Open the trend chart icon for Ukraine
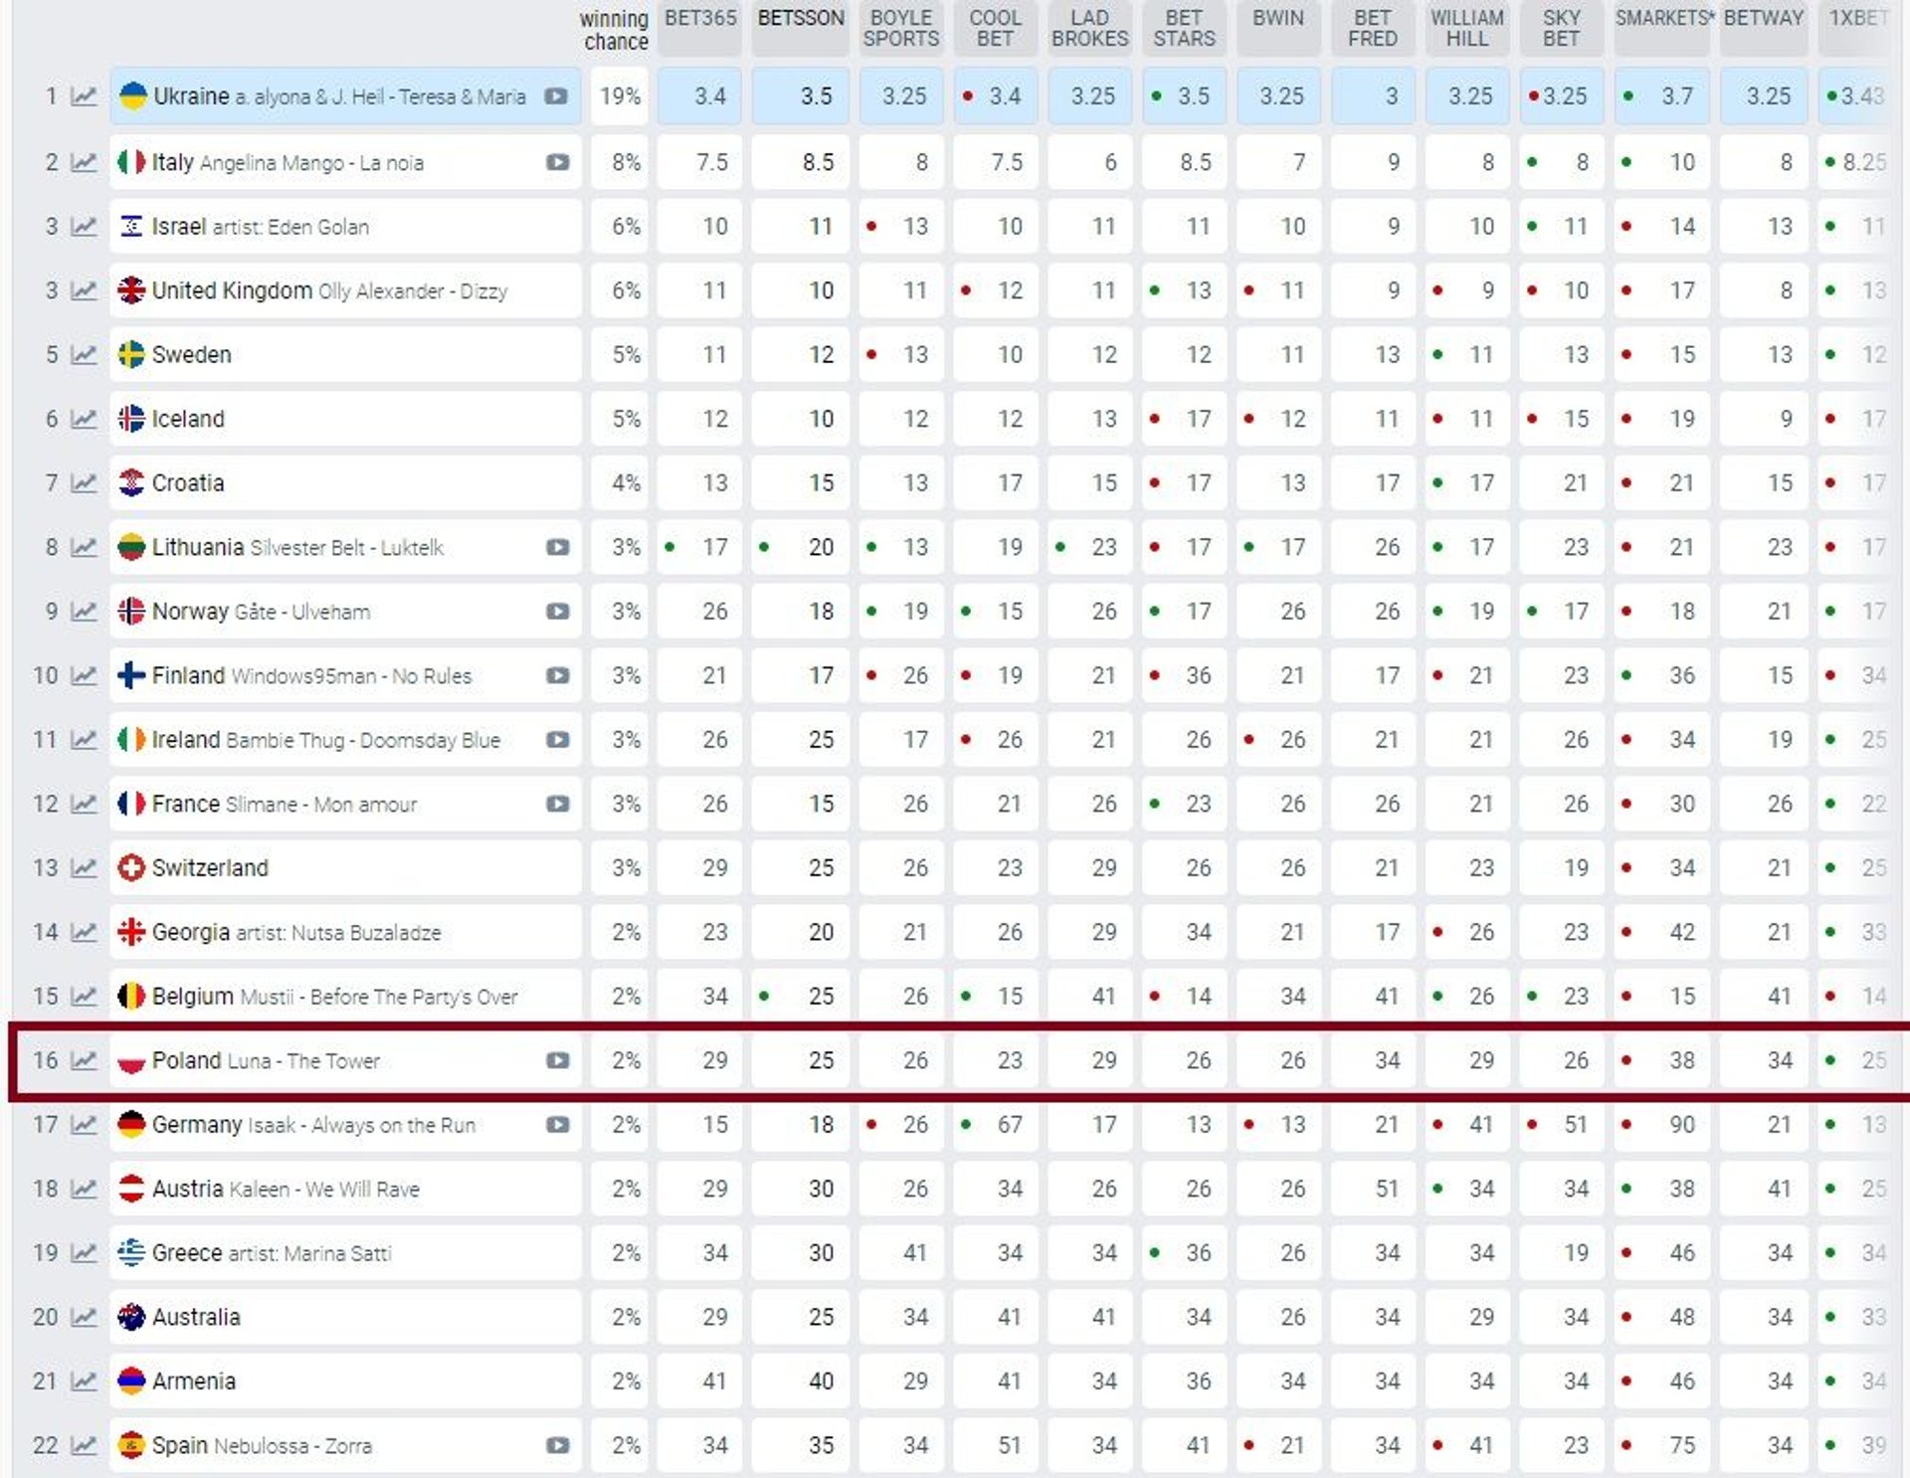The image size is (1910, 1478). (85, 96)
